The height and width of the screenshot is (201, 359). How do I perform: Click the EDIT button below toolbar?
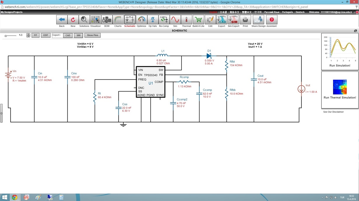click(46, 35)
